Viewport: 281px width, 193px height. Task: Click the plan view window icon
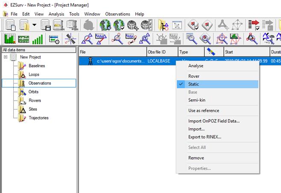point(177,25)
